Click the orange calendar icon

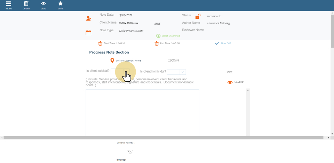coord(88,33)
